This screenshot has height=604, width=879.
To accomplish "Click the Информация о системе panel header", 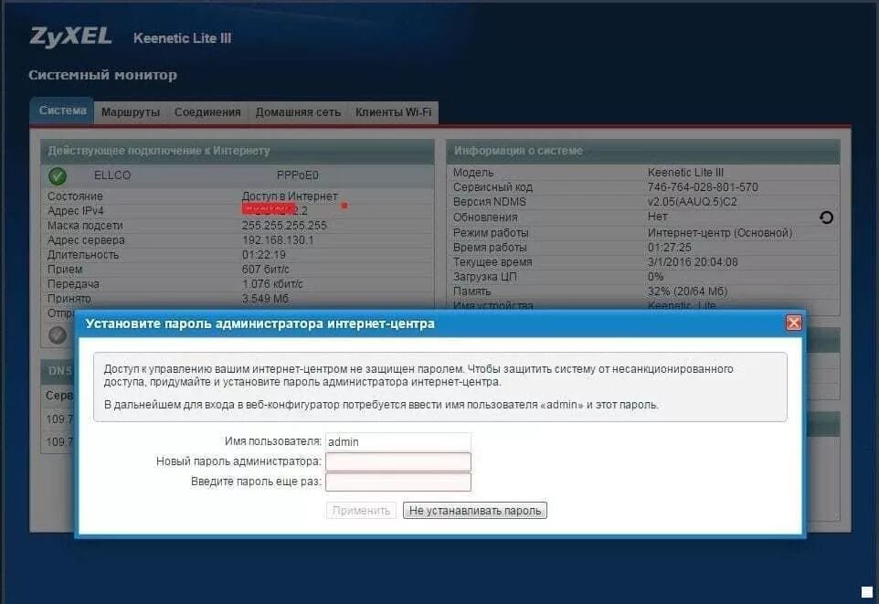I will 643,151.
